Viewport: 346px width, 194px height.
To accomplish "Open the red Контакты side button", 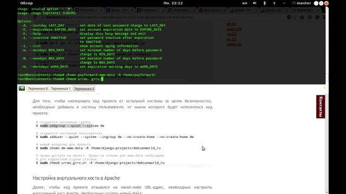I will tap(321, 107).
